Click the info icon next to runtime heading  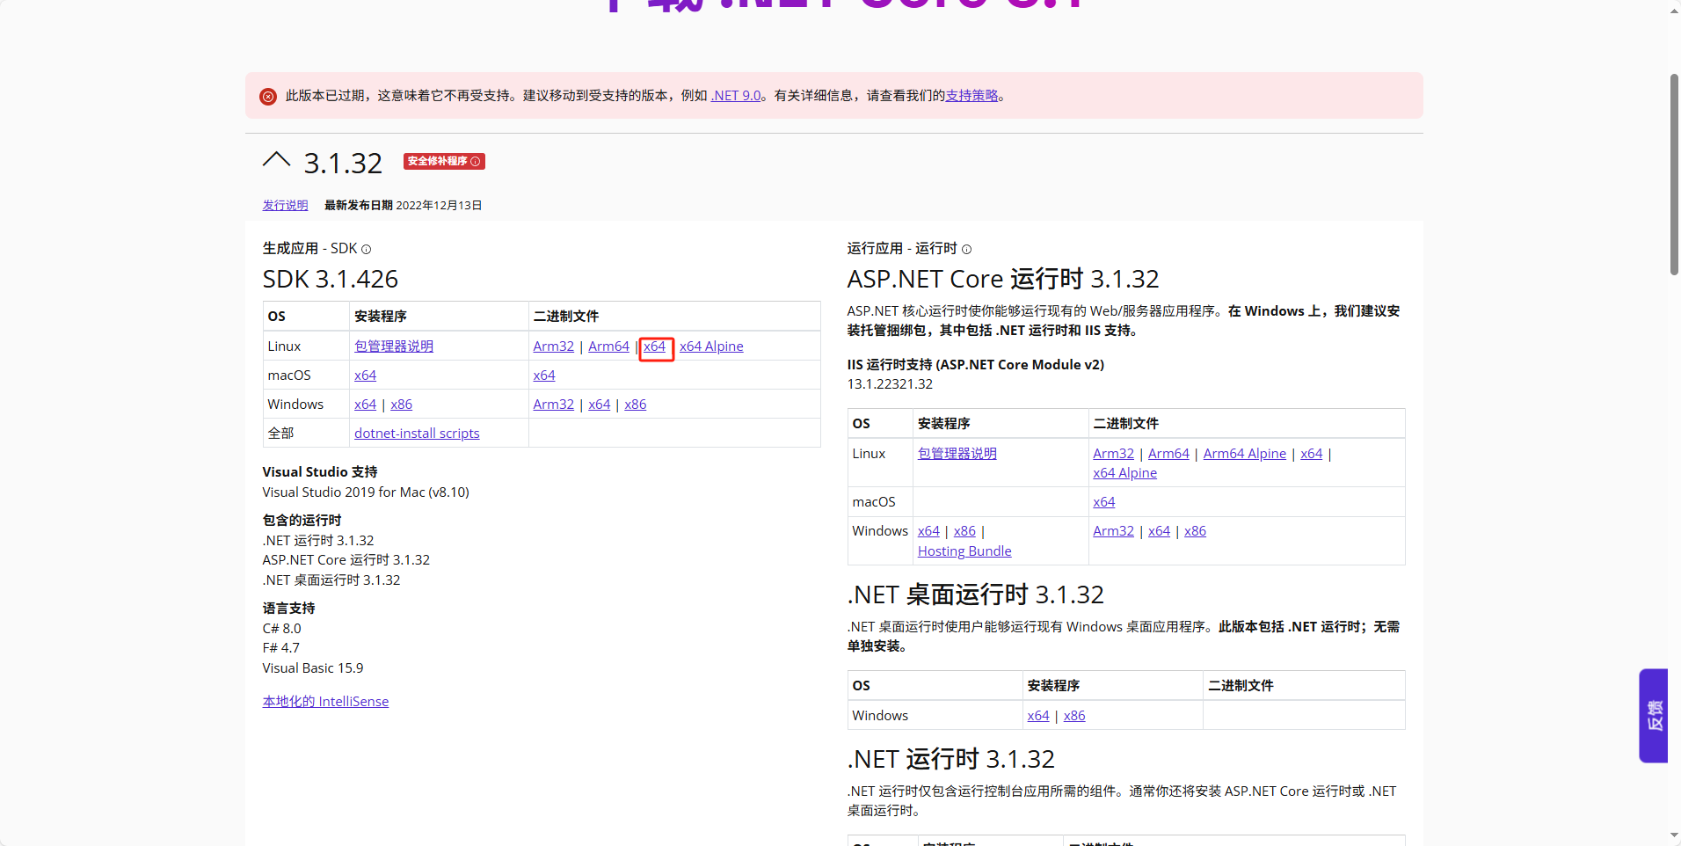(x=966, y=250)
